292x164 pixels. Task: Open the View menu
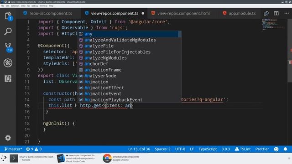pos(23,6)
